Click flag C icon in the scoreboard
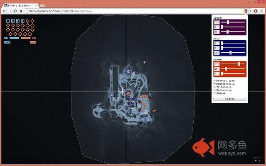The width and height of the screenshot is (266, 166). click(x=22, y=21)
